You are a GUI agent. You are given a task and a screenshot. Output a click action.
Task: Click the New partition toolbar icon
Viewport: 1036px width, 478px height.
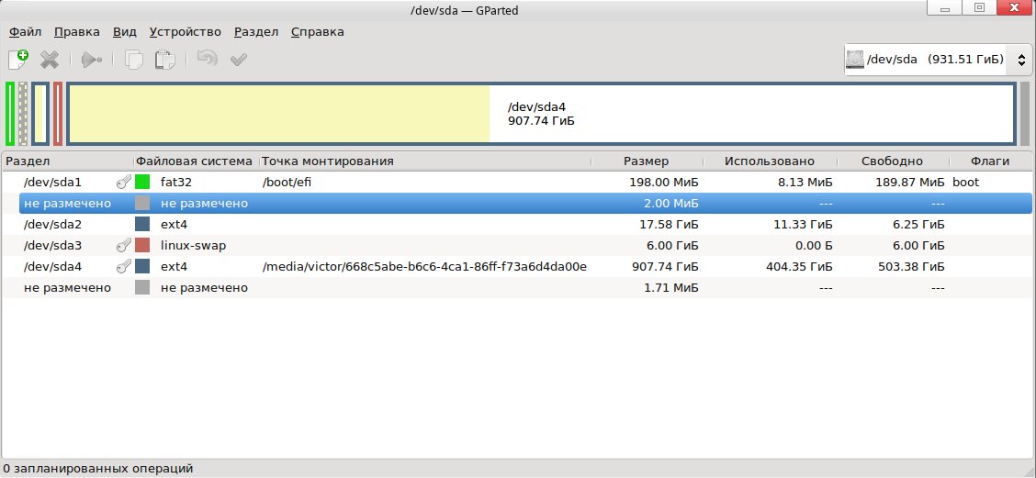[18, 60]
